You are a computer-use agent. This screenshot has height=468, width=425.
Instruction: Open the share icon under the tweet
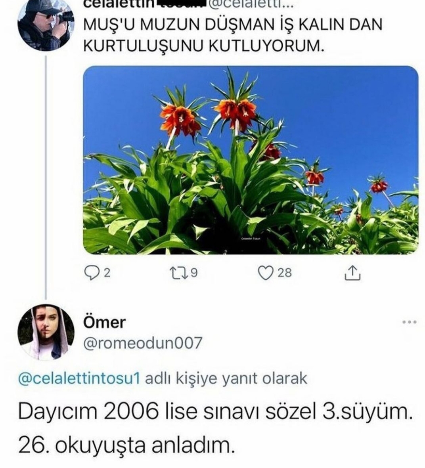pos(352,273)
